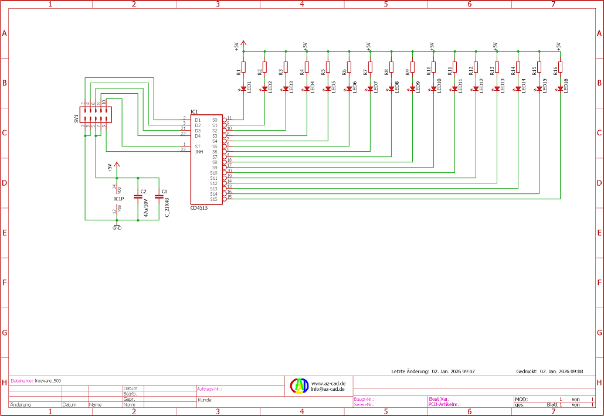Click the C2 capacitor symbol
The width and height of the screenshot is (604, 416).
click(x=138, y=197)
